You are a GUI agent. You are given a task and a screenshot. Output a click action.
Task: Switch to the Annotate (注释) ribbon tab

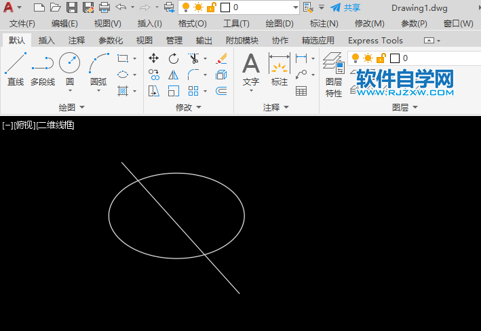coord(77,40)
